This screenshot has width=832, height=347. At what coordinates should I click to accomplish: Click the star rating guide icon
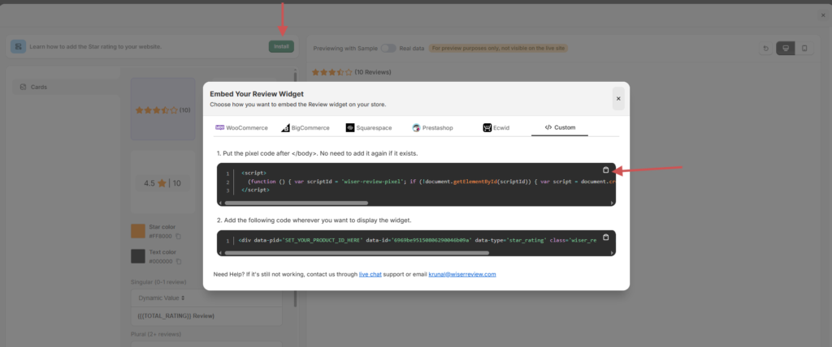click(18, 46)
